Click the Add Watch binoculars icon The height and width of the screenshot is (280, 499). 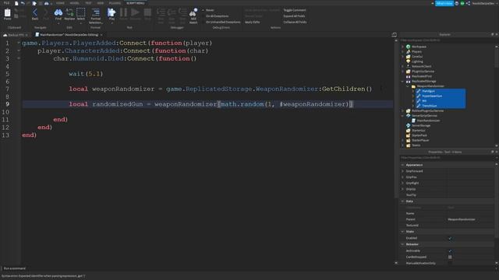(x=193, y=16)
